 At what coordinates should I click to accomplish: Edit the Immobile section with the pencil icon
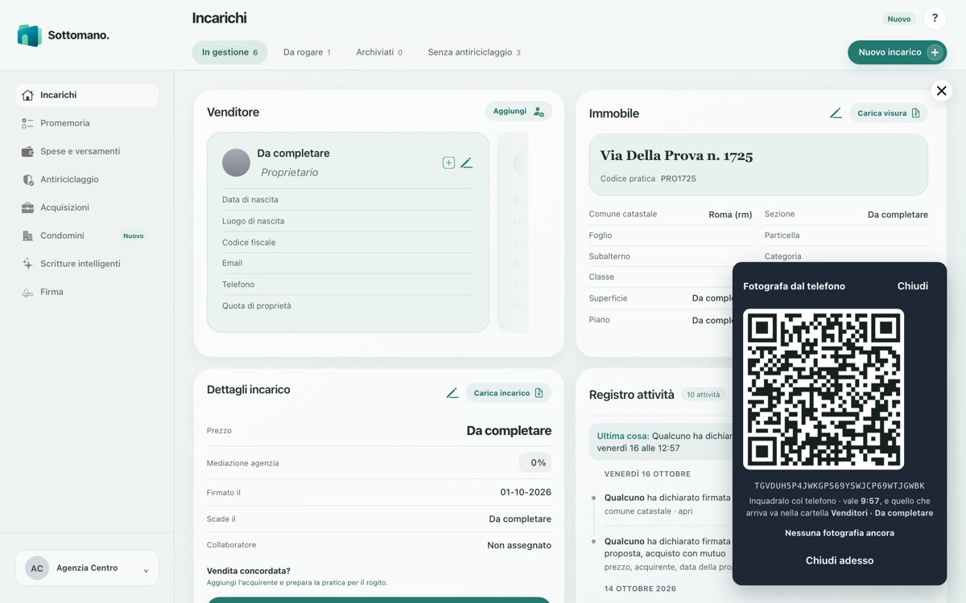pyautogui.click(x=836, y=113)
